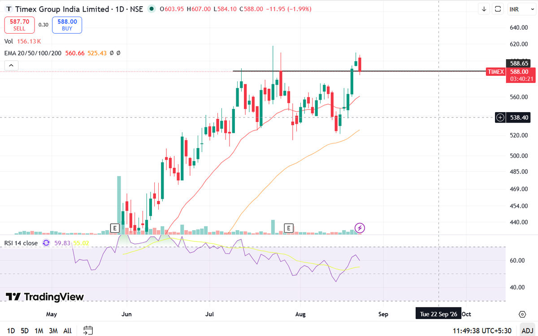Collapse the indicator legend with the chevron

[11, 65]
